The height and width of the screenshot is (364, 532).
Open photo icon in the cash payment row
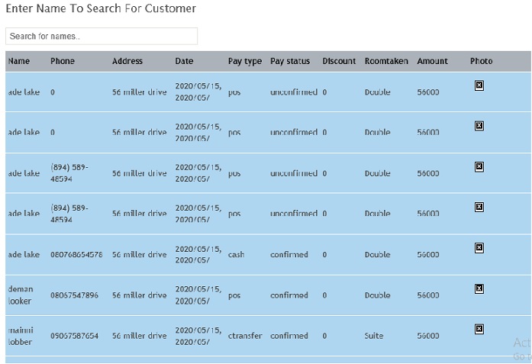click(479, 248)
